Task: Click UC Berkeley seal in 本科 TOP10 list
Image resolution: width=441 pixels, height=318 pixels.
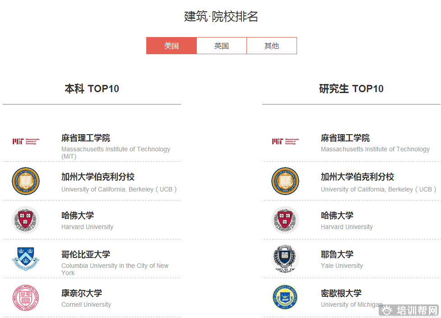Action: (x=26, y=181)
